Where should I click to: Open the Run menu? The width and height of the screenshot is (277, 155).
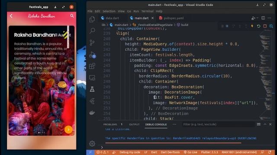[136, 11]
